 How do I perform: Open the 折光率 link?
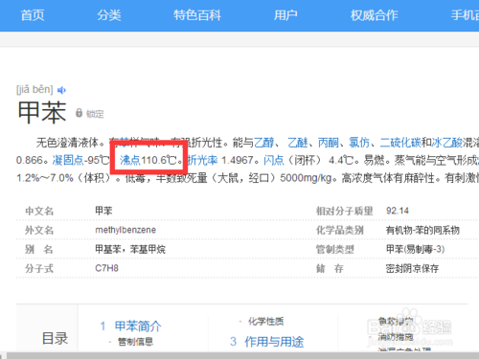[202, 160]
